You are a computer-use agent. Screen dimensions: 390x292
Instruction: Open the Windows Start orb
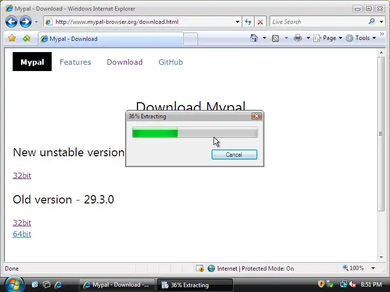(14, 284)
